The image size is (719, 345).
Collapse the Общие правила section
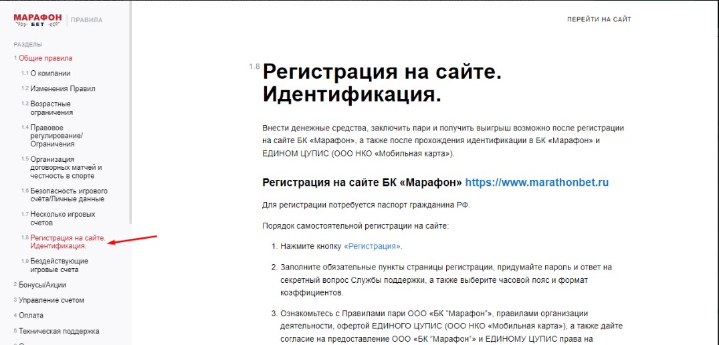coord(45,58)
